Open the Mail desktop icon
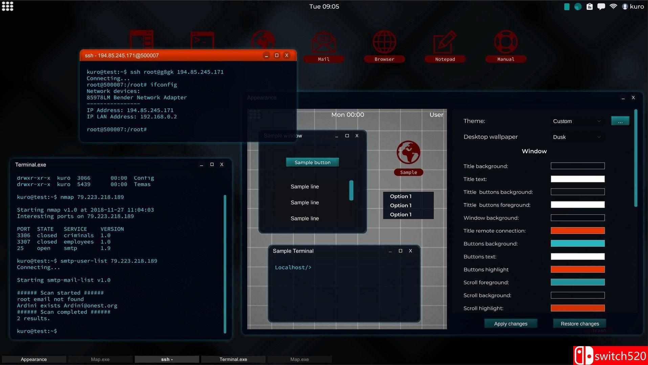The height and width of the screenshot is (365, 648). click(323, 43)
